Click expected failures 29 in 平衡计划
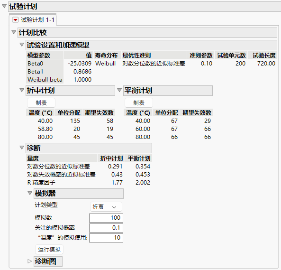 click(208, 121)
